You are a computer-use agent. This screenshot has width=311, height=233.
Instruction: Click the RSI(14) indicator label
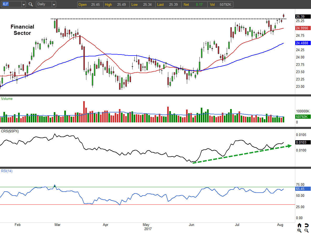tap(7, 171)
